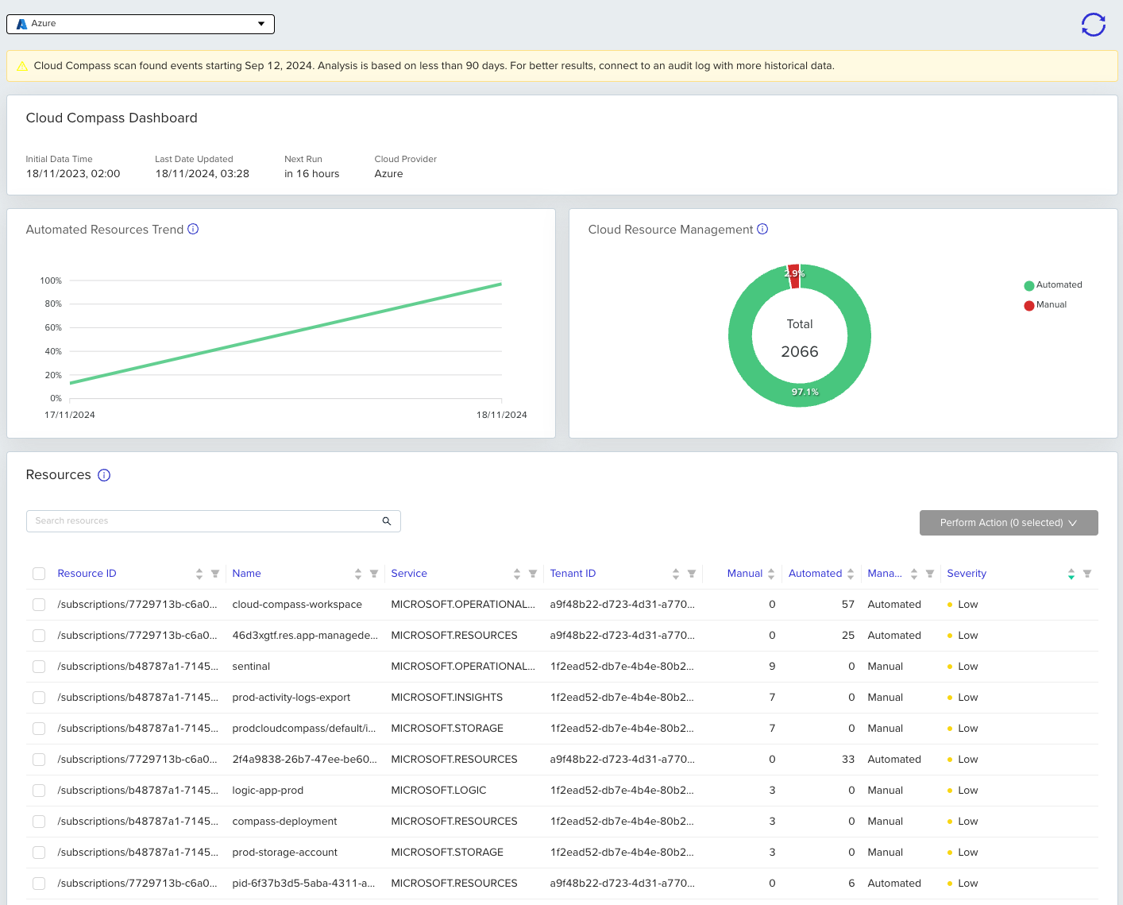Viewport: 1123px width, 905px height.
Task: Click the Service column header
Action: click(x=409, y=574)
